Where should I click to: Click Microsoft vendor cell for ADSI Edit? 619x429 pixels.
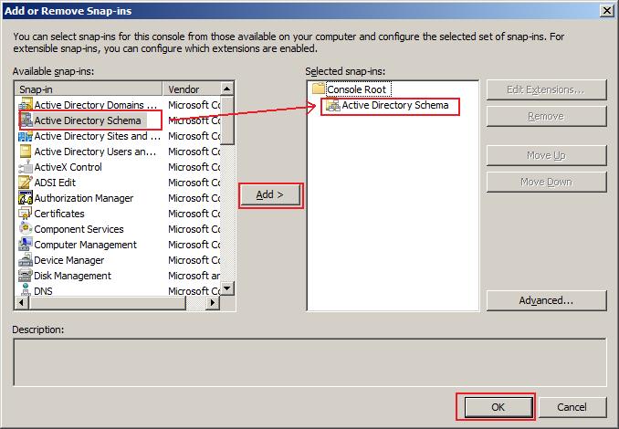point(194,183)
